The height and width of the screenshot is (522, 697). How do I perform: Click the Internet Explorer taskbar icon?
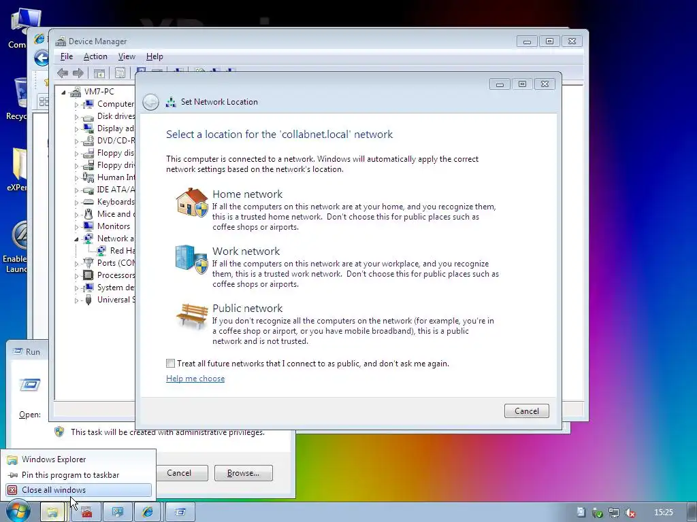pyautogui.click(x=148, y=512)
